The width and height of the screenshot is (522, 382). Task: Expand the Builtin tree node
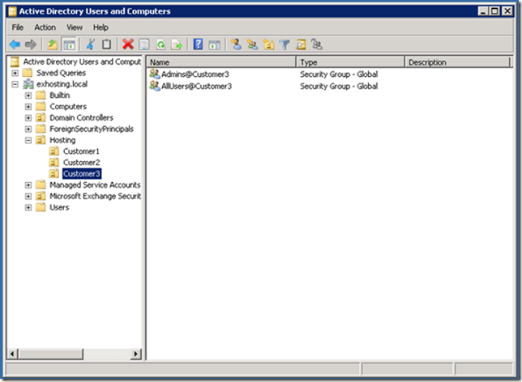pyautogui.click(x=29, y=95)
